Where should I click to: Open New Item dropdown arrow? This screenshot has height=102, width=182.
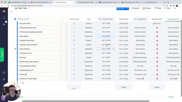point(127,8)
